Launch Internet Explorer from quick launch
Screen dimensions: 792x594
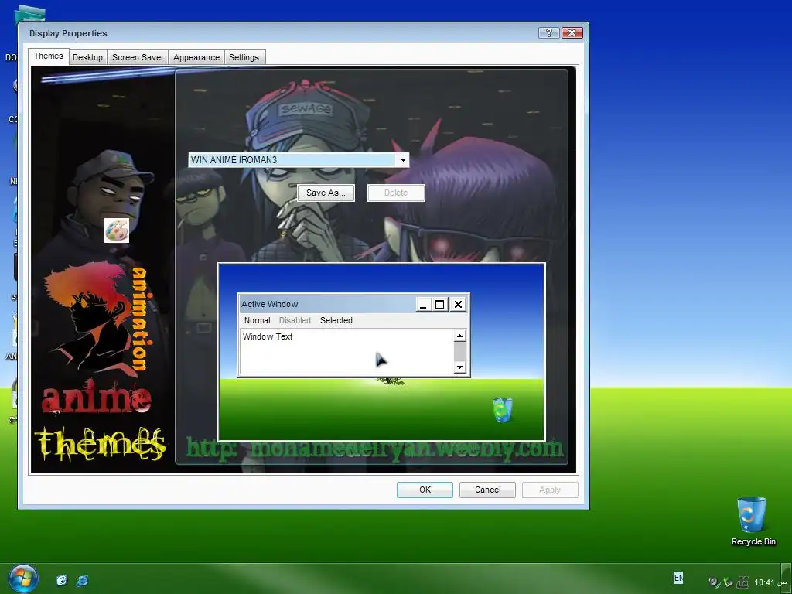pyautogui.click(x=82, y=580)
